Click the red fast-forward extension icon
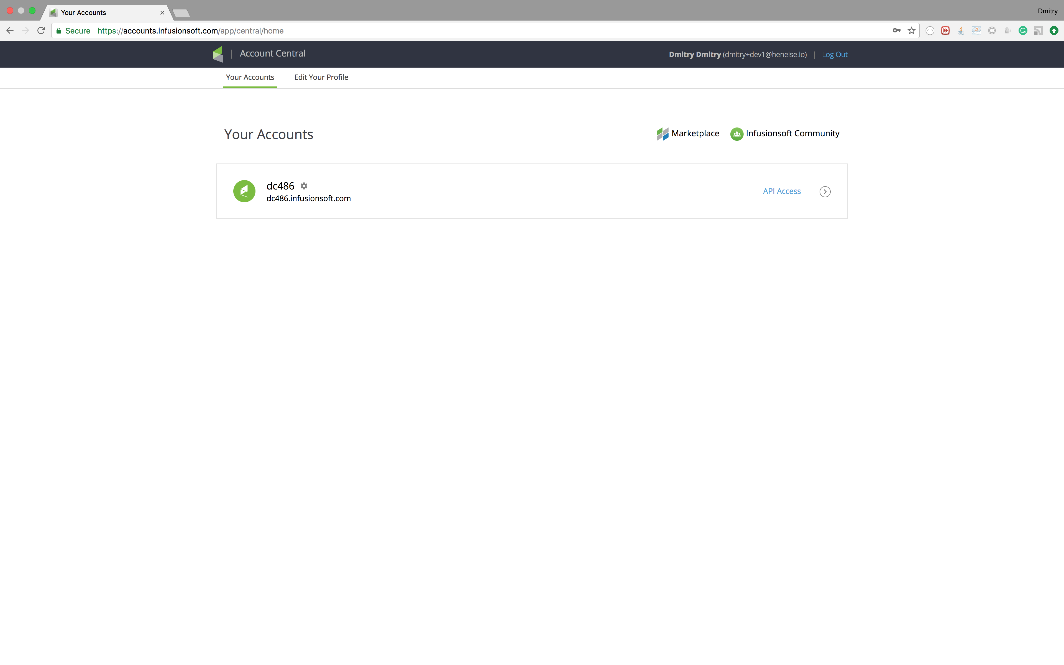Viewport: 1064px width, 665px height. 945,31
